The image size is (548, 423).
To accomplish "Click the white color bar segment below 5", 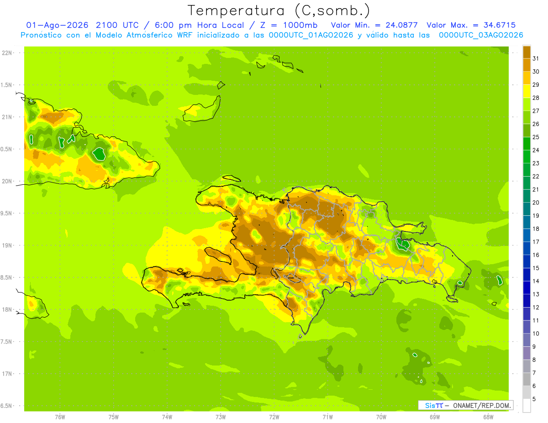I will 527,406.
